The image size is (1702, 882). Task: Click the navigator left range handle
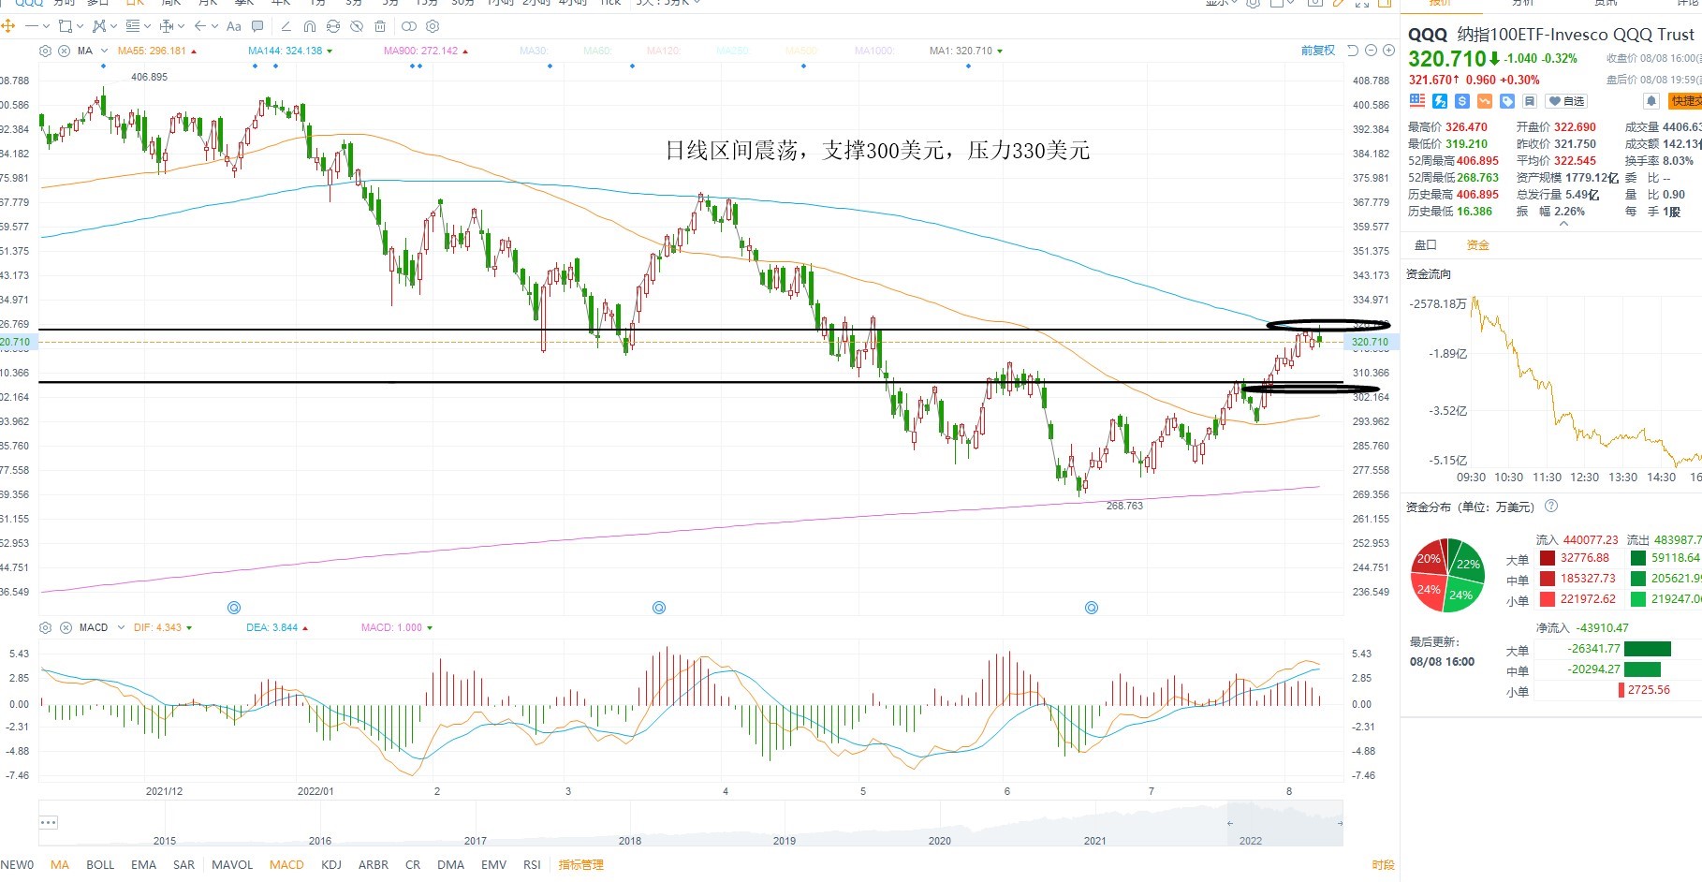[x=1230, y=824]
